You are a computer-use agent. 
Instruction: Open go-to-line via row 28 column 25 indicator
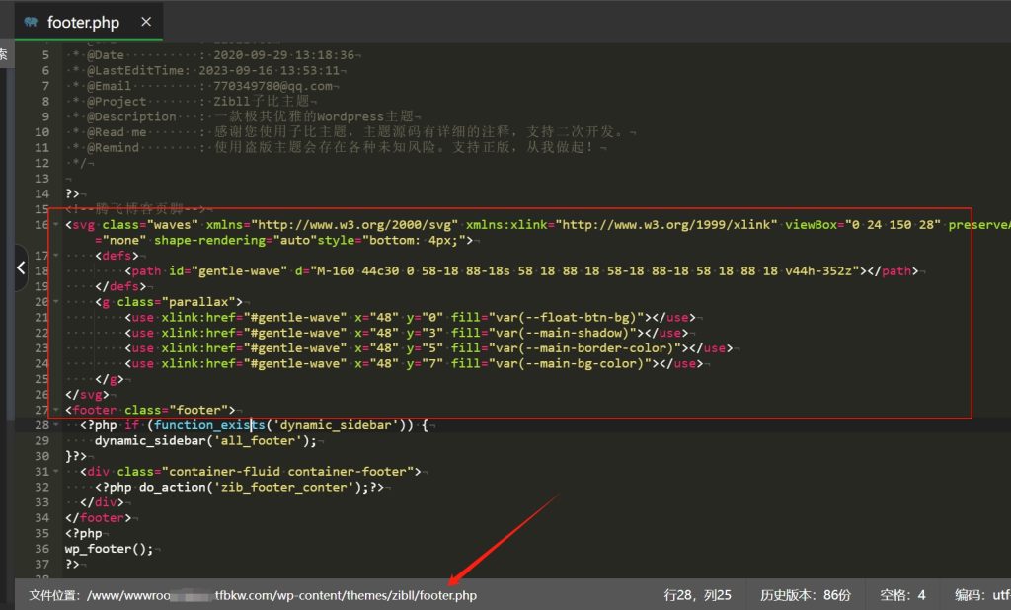[697, 595]
